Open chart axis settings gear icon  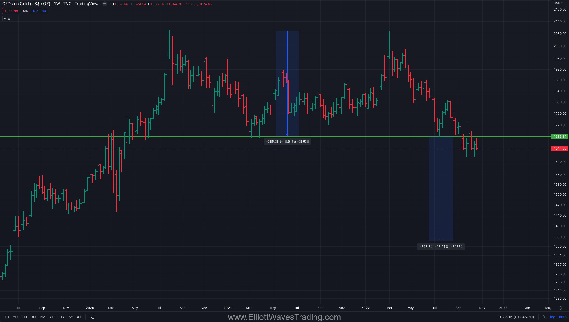[560, 308]
